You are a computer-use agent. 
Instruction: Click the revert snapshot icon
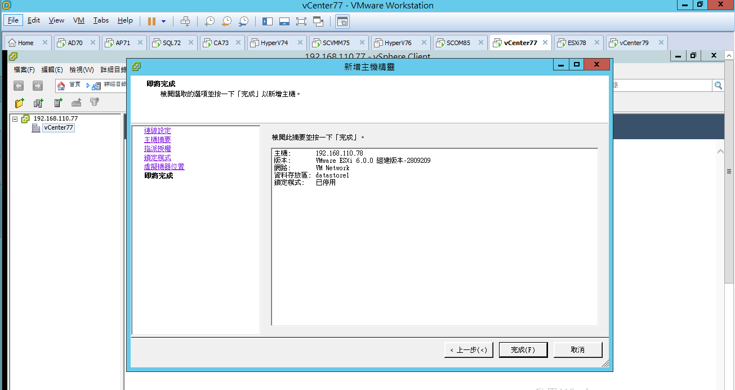click(226, 21)
